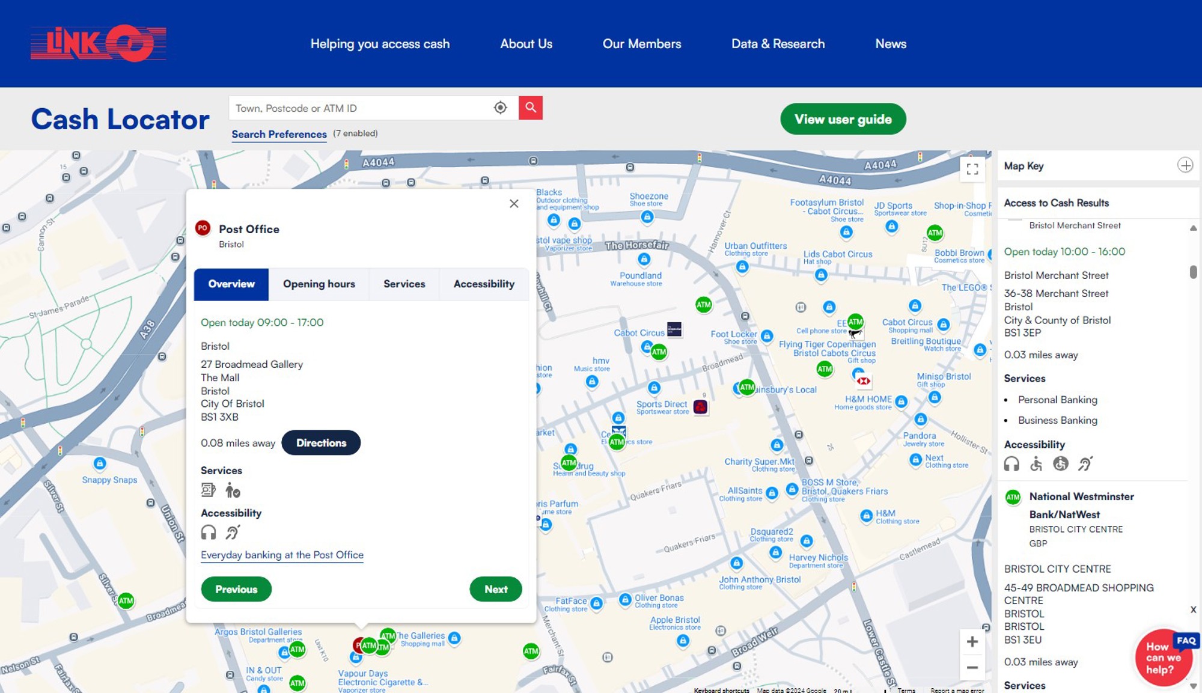Viewport: 1202px width, 693px height.
Task: Click the red search magnifier button
Action: point(530,108)
